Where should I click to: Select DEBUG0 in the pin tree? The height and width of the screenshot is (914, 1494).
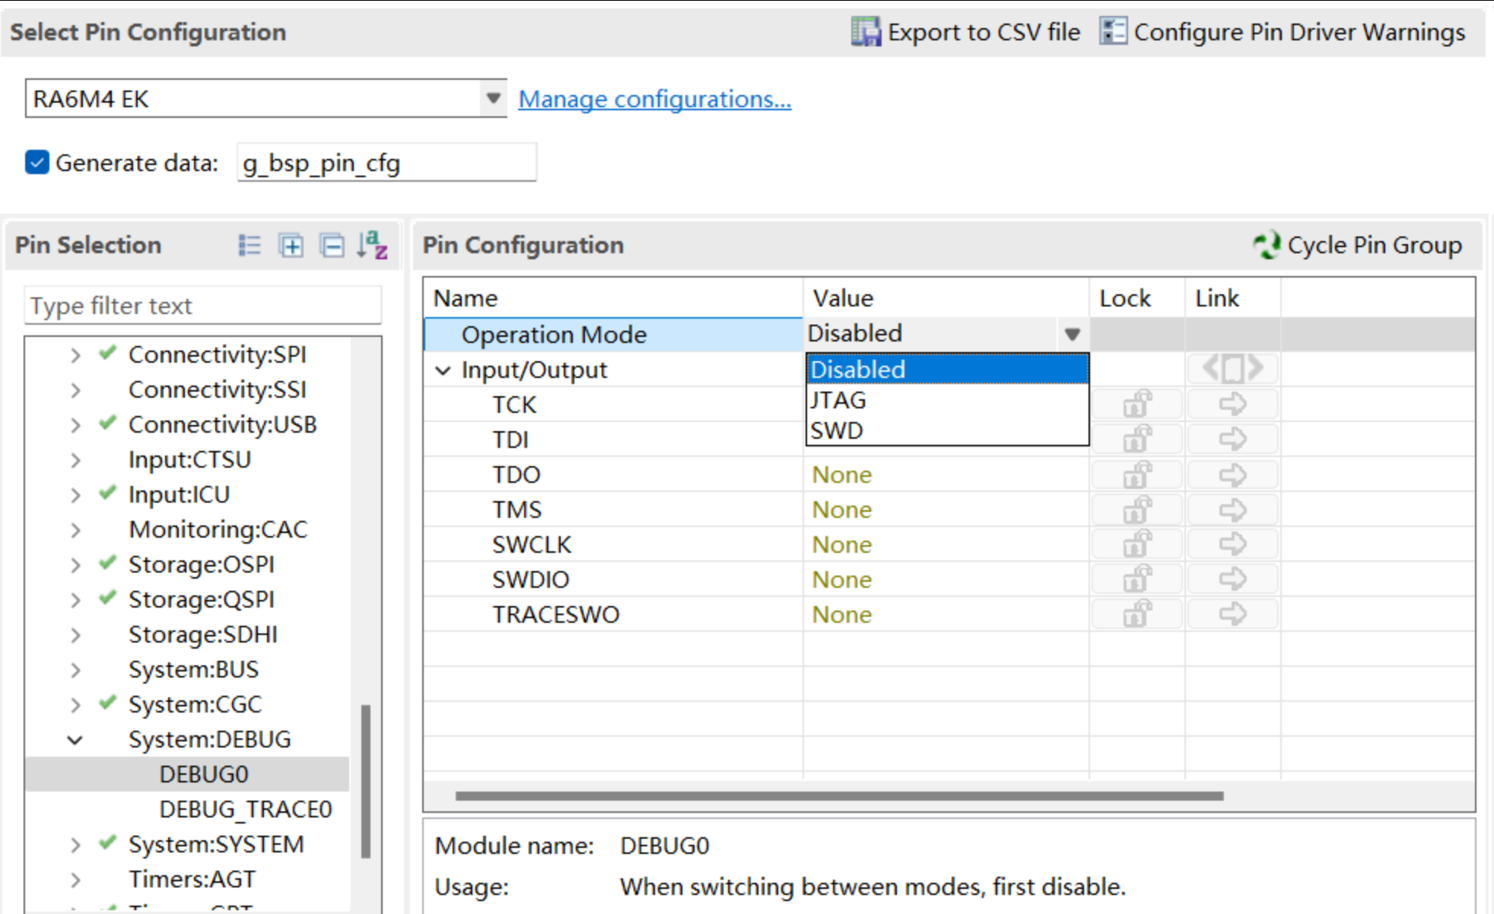204,774
